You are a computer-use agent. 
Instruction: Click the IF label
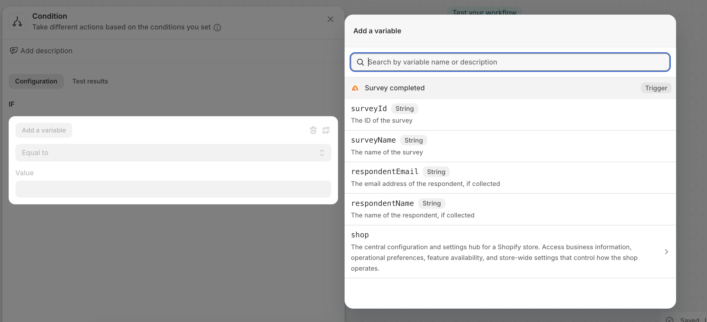click(x=12, y=104)
